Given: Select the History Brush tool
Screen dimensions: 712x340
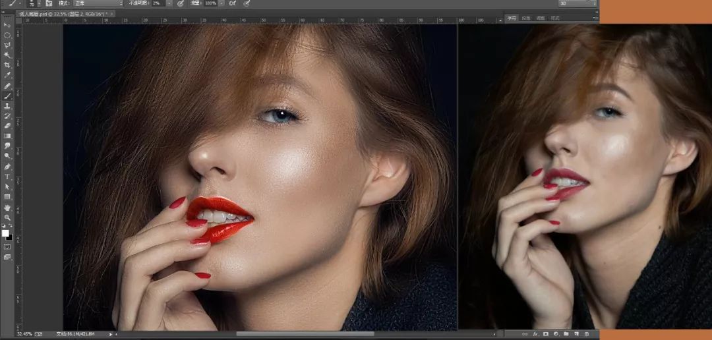Looking at the screenshot, I should [7, 116].
